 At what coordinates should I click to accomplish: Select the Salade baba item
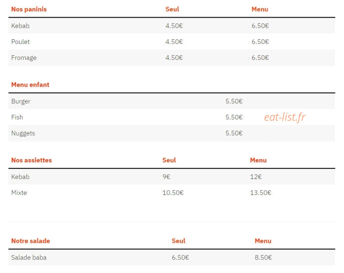click(29, 257)
